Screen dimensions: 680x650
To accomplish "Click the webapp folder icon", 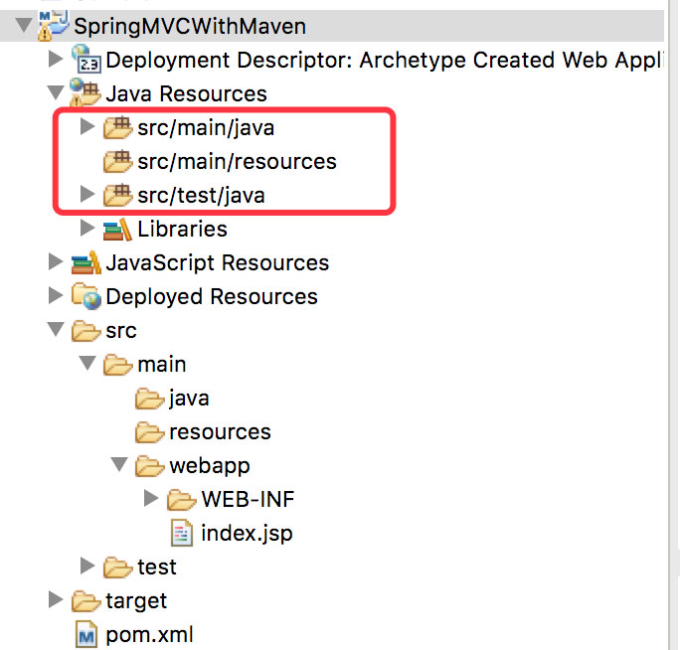I will 149,466.
